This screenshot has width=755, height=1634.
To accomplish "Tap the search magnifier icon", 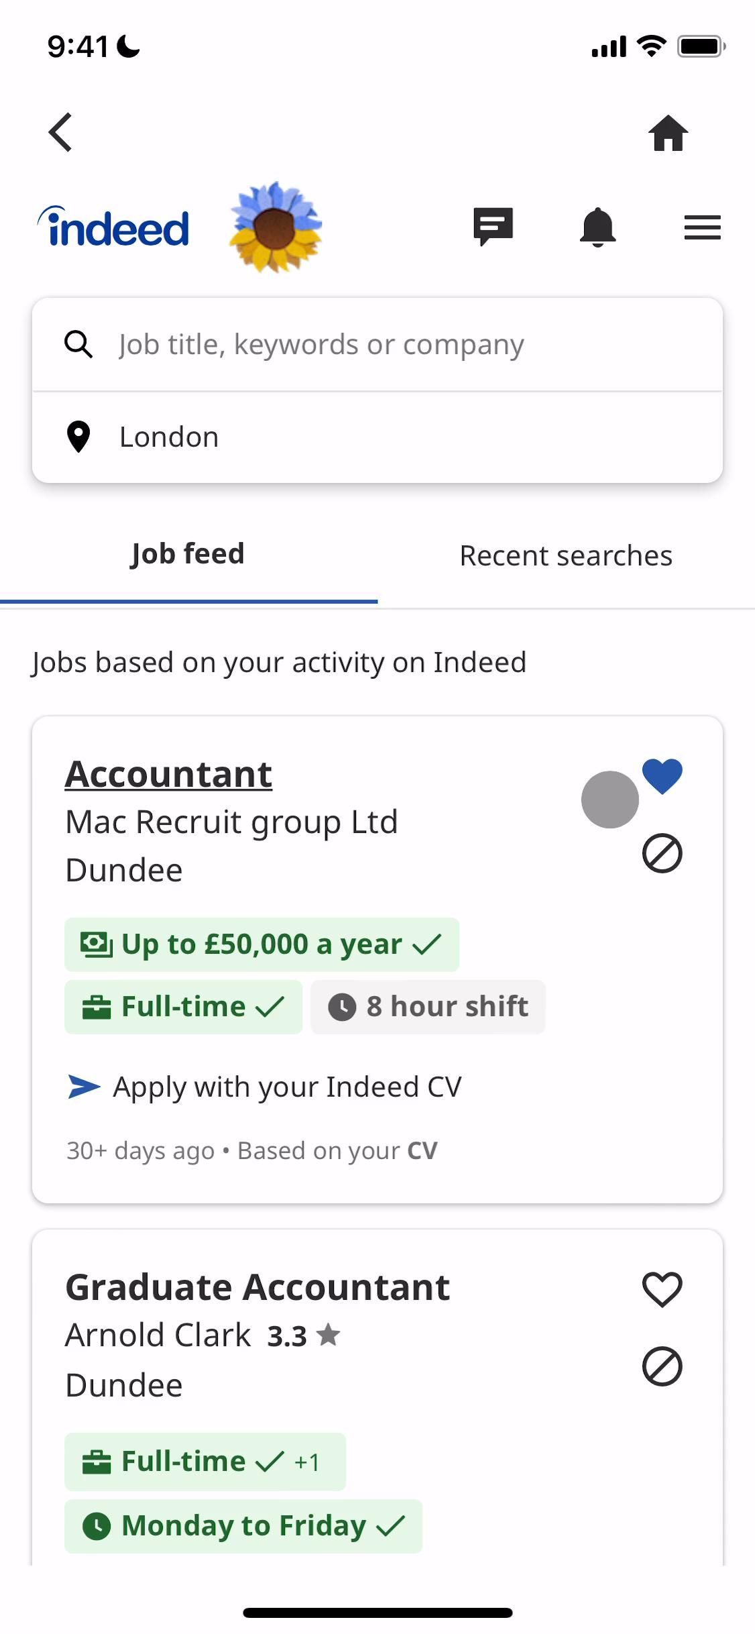I will click(x=78, y=345).
